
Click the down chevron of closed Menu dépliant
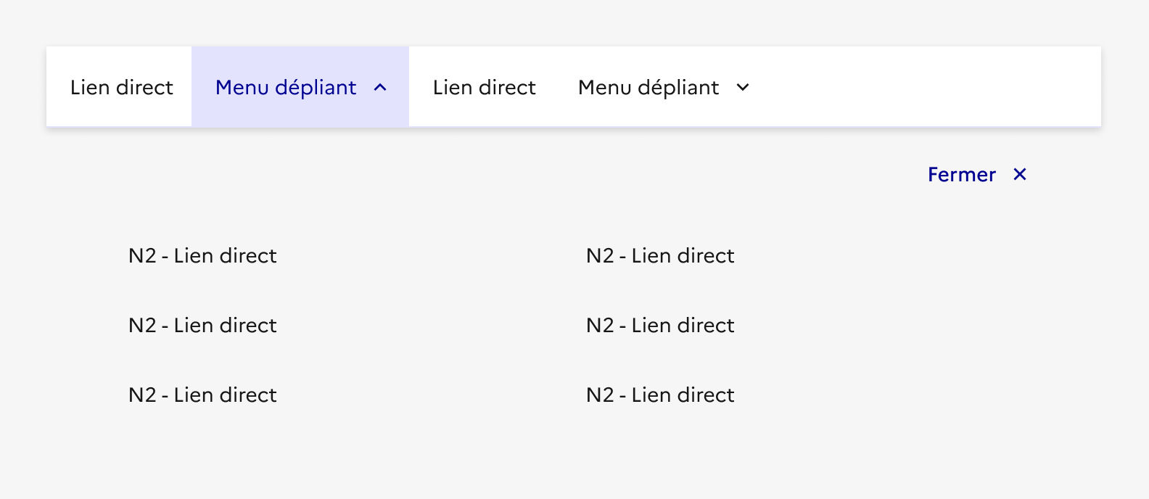743,88
